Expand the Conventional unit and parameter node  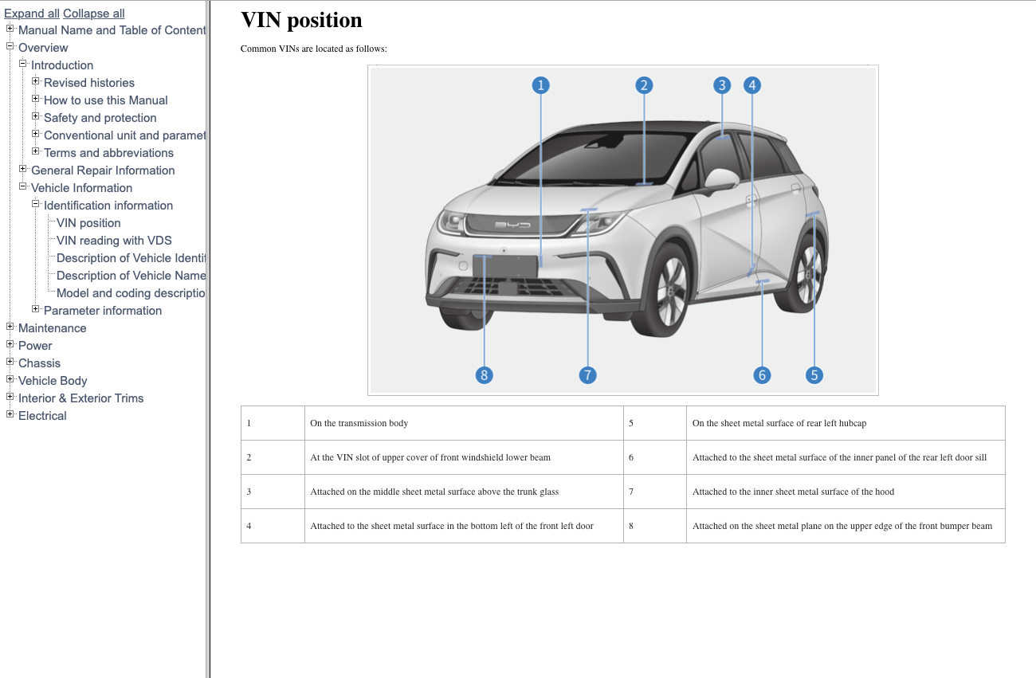tap(36, 135)
